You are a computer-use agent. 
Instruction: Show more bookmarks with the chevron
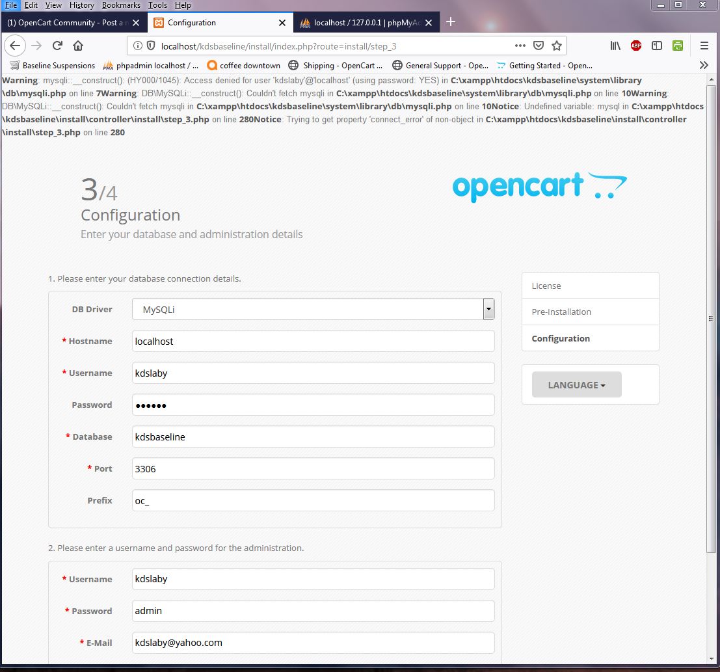click(x=704, y=65)
